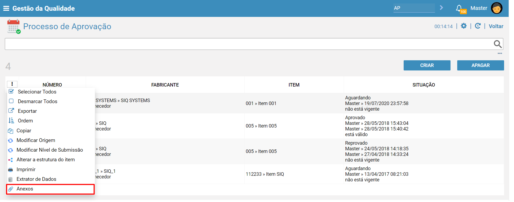
Task: Click the timestamp 19/07/2020 23:57:58 entry
Action: [x=386, y=103]
